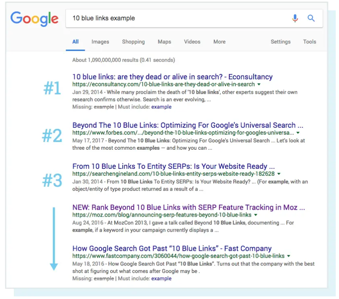Click the 'Jan 30, 2014' snippet date

87,182
